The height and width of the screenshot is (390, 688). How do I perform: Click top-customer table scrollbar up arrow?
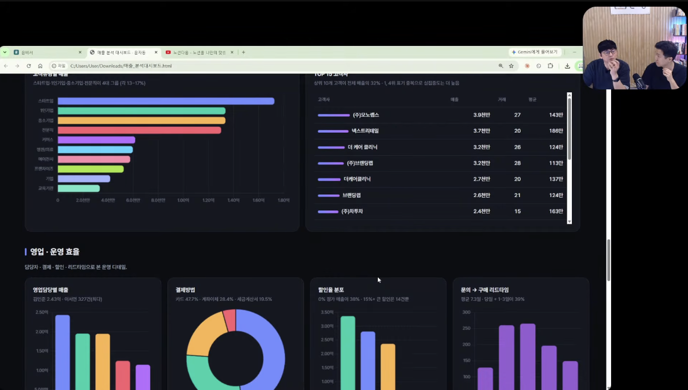point(570,95)
